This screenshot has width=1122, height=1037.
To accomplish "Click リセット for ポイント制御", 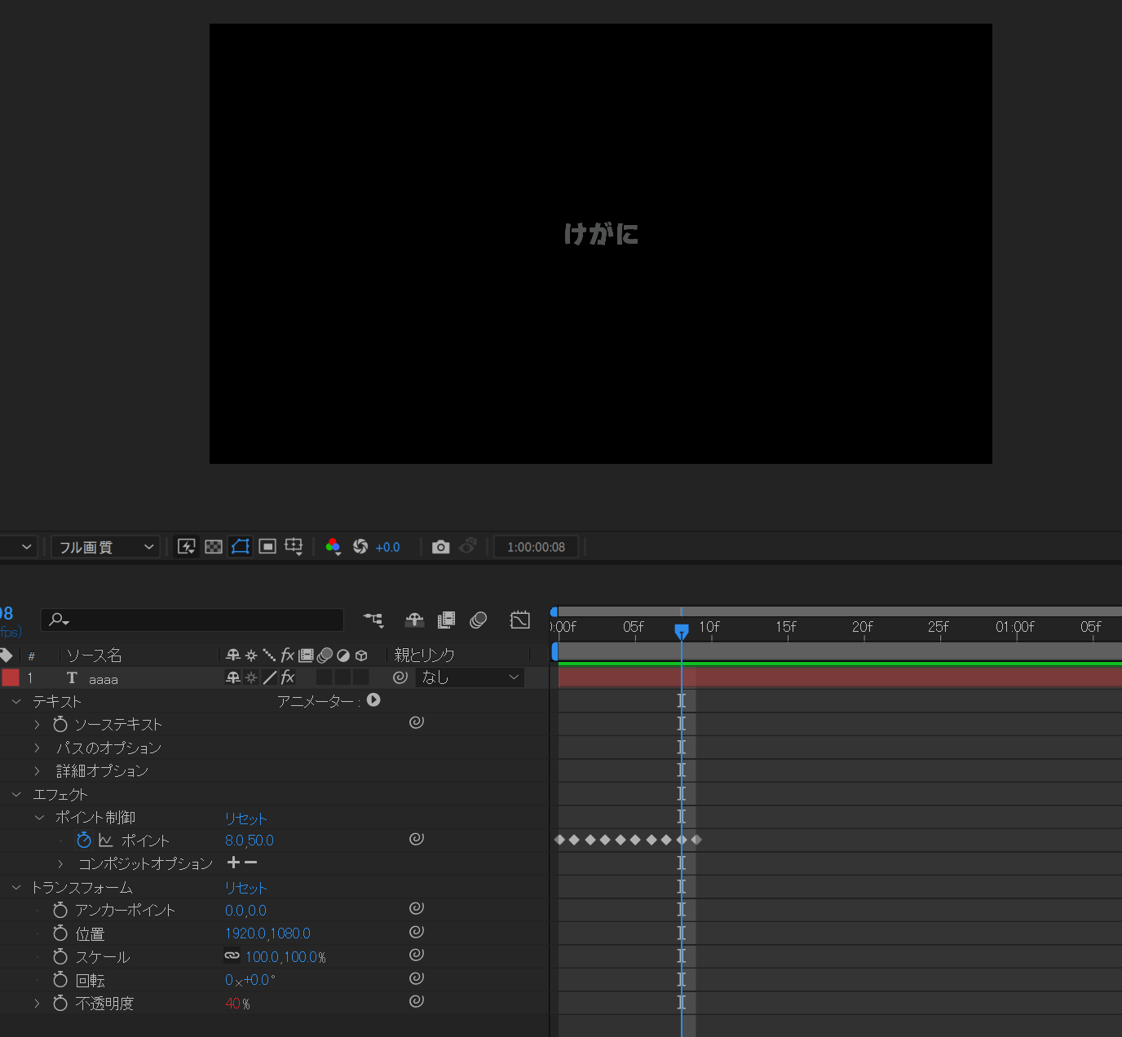I will click(246, 818).
